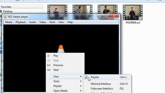Click the VLC cone icon in title bar
Screen dimensions: 165x93
5,17
